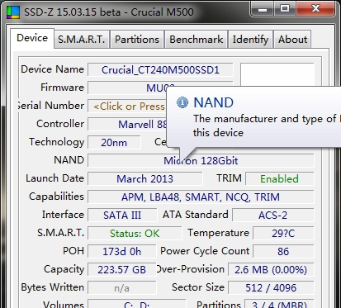The width and height of the screenshot is (341, 308).
Task: Click the Controller value Marvell field
Action: (x=127, y=125)
